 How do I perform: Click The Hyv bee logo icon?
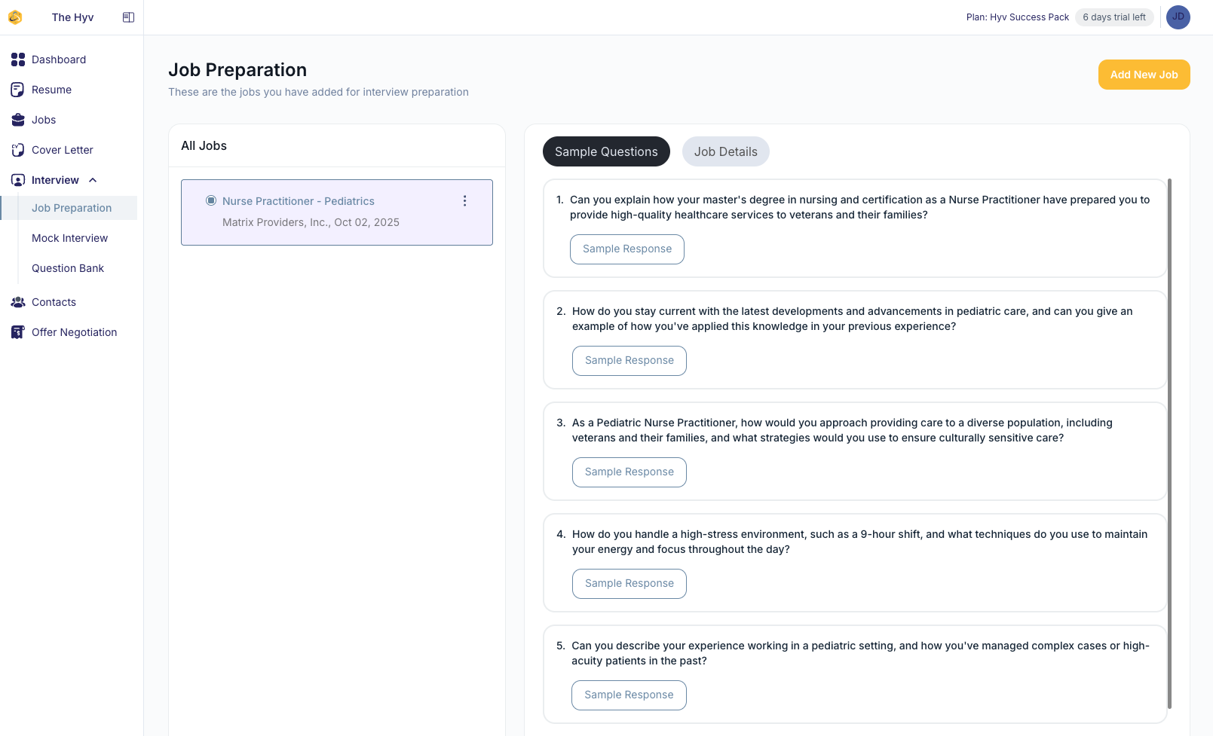(x=15, y=17)
